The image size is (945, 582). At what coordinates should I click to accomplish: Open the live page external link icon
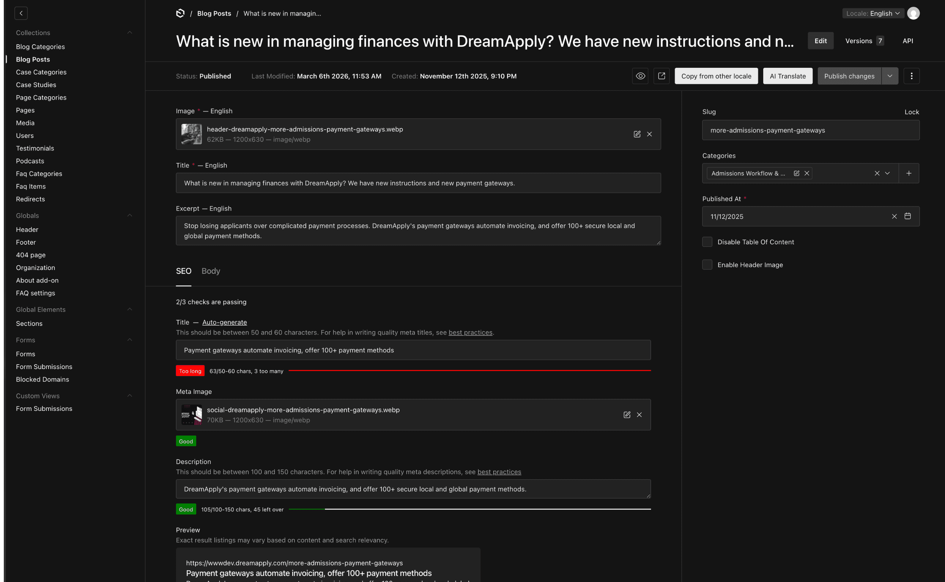pos(661,76)
